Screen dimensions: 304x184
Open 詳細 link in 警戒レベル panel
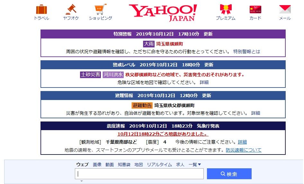pyautogui.click(x=204, y=82)
